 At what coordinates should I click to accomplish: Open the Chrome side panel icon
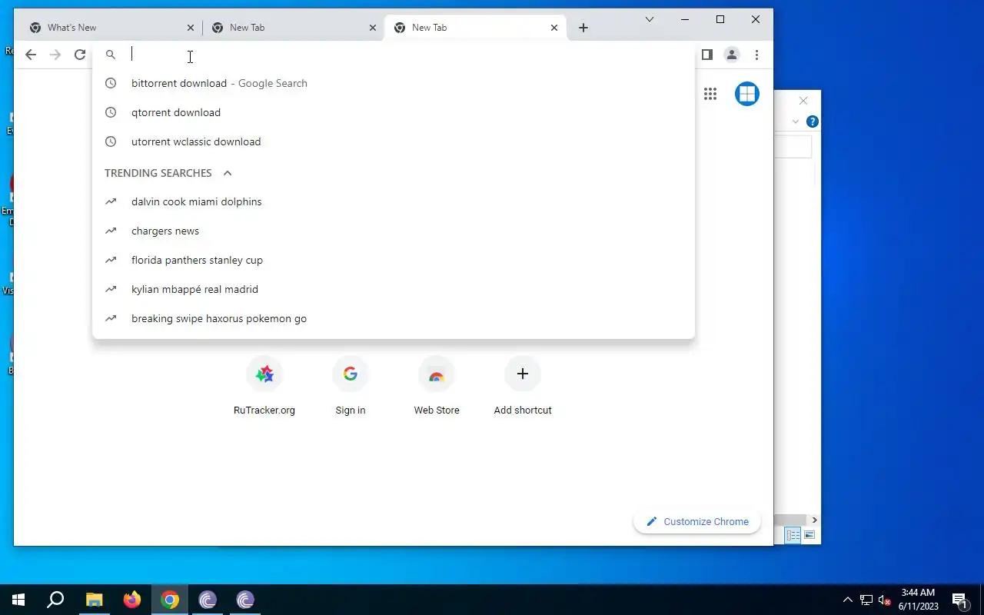pyautogui.click(x=707, y=55)
